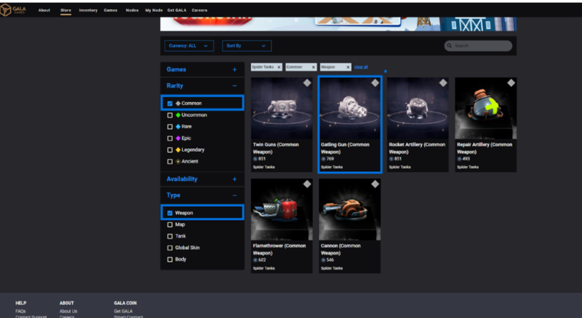Click the coin icon beside price 493
The image size is (582, 318).
tap(460, 159)
